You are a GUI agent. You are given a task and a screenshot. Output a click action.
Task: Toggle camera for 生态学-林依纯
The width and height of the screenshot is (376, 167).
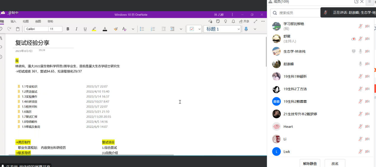367,51
